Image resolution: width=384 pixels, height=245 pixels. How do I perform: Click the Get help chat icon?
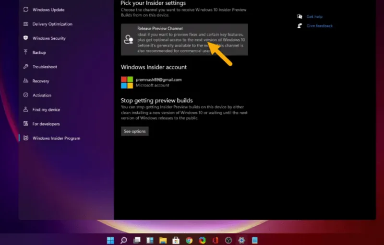pyautogui.click(x=300, y=16)
